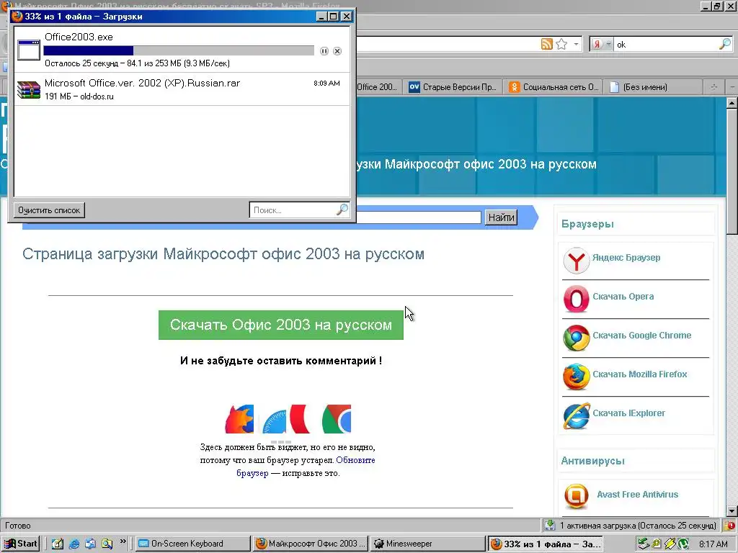Viewport: 738px width, 553px height.
Task: Switch to the (Без имени) tab
Action: (x=653, y=87)
